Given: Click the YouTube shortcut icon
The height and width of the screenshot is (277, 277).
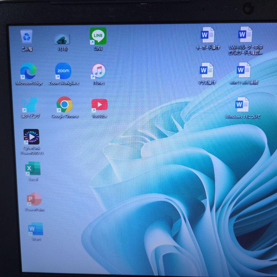Looking at the screenshot, I should pos(100,105).
